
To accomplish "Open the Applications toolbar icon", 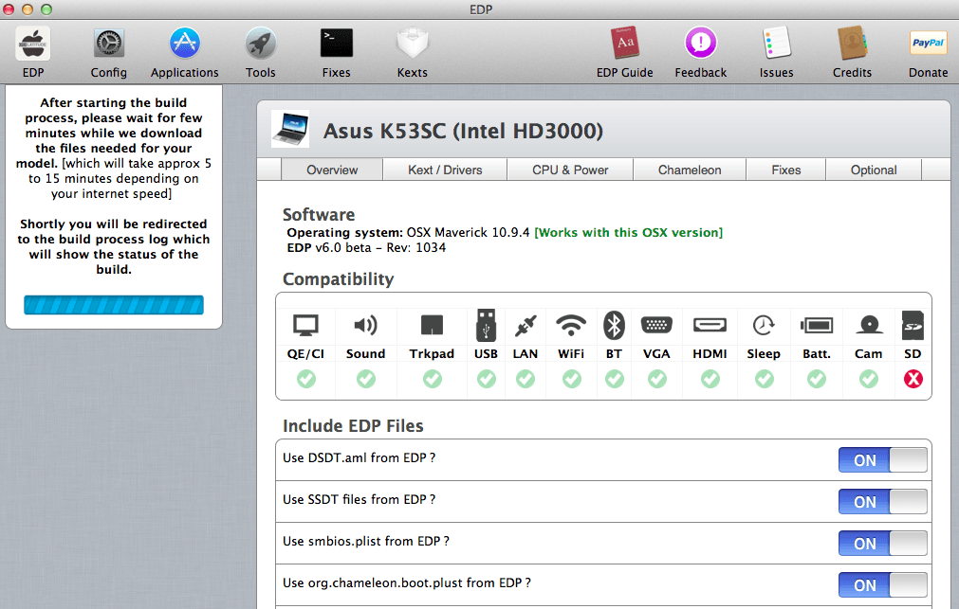I will [185, 44].
